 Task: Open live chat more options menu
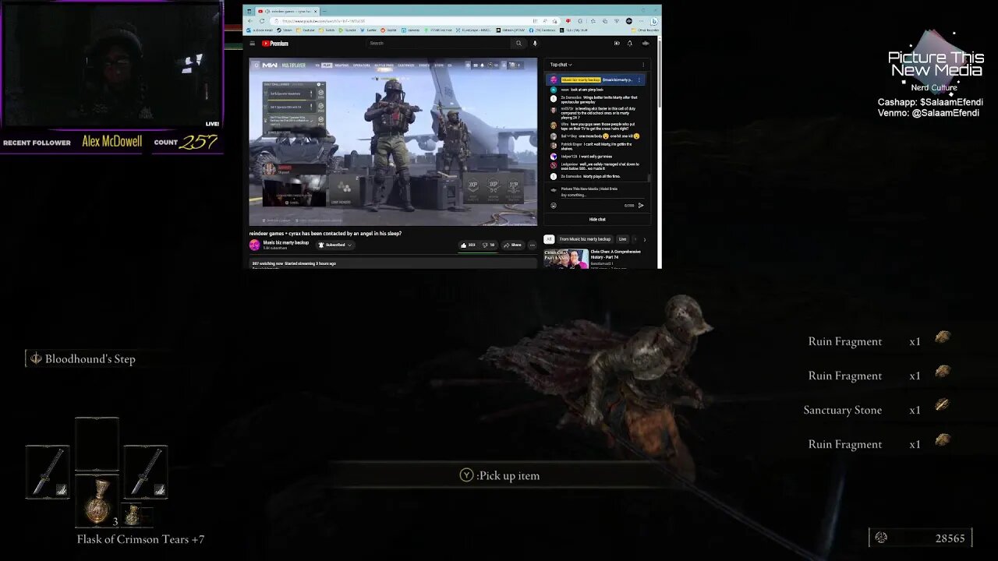[643, 65]
